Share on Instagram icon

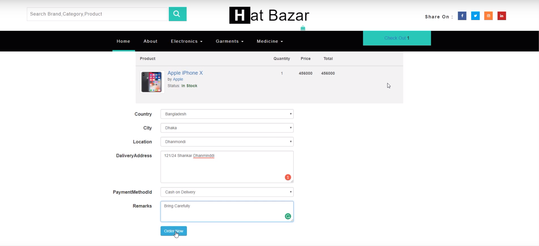click(x=488, y=16)
